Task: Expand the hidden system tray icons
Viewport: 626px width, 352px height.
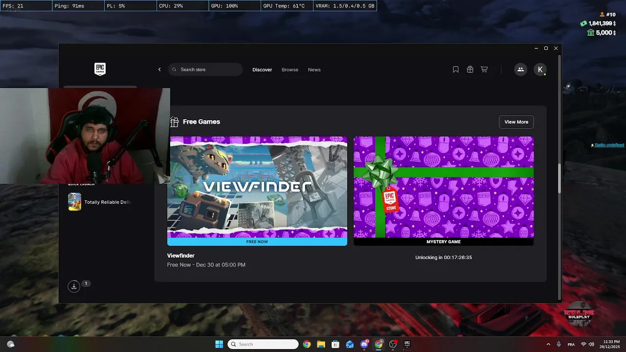Action: tap(548, 344)
